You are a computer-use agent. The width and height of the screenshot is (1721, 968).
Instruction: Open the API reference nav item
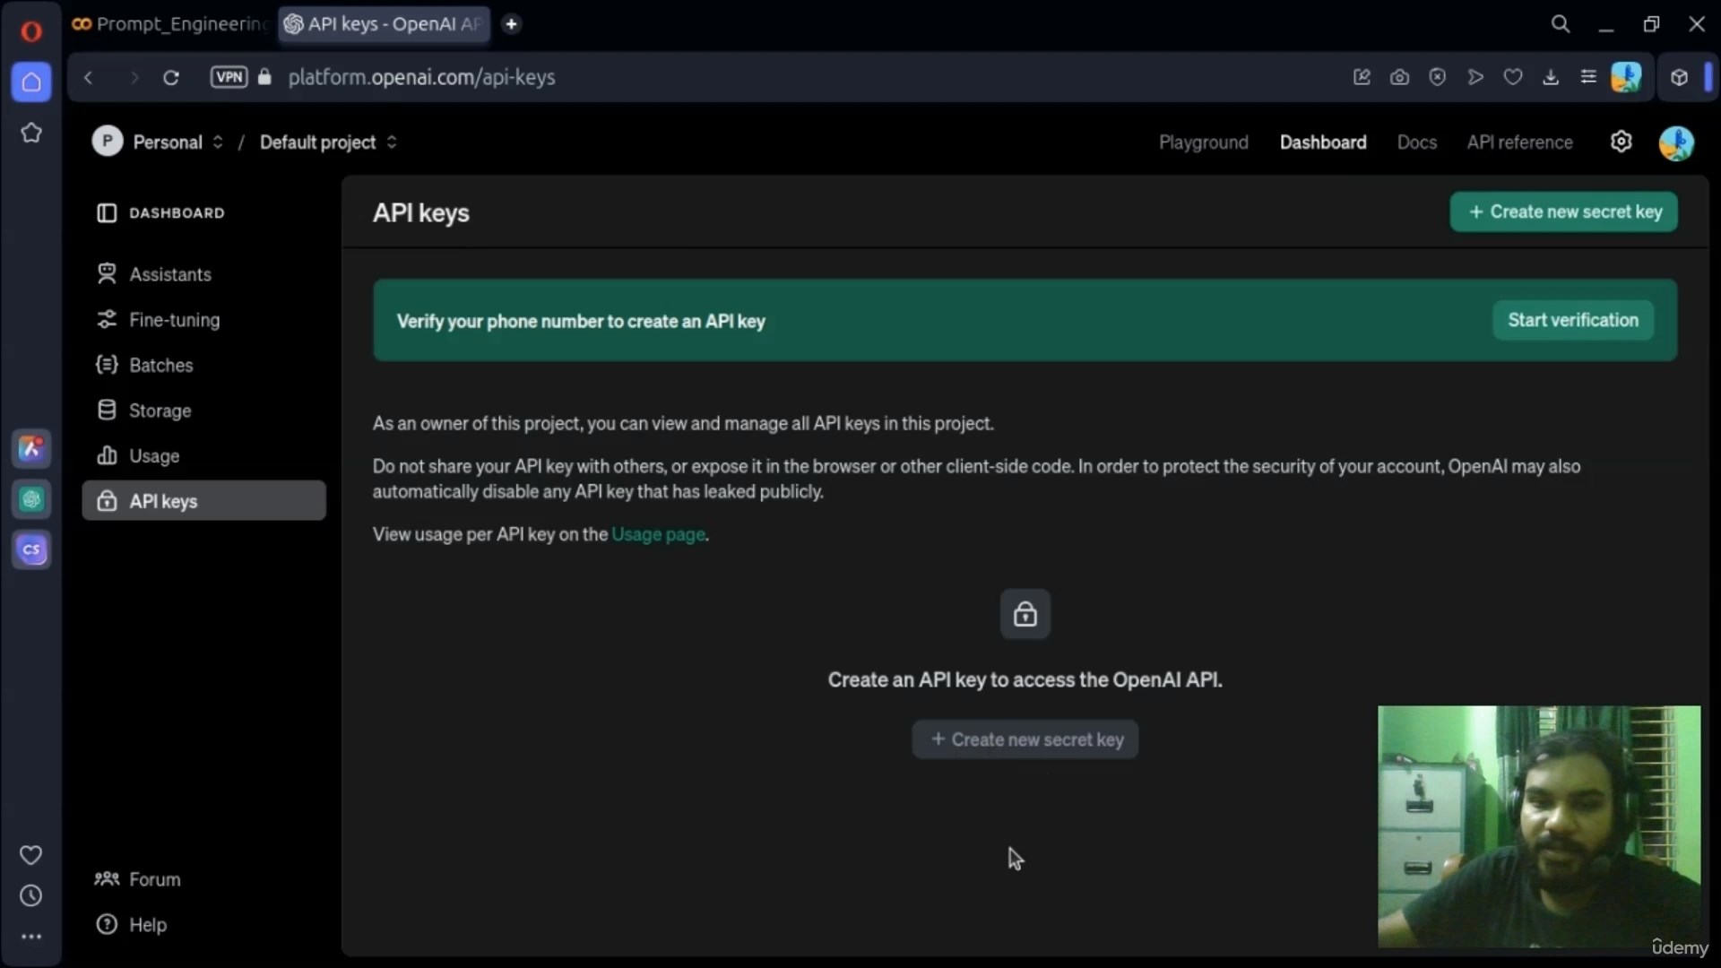pos(1519,143)
